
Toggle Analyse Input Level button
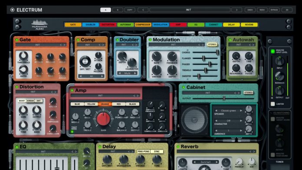tap(273, 51)
